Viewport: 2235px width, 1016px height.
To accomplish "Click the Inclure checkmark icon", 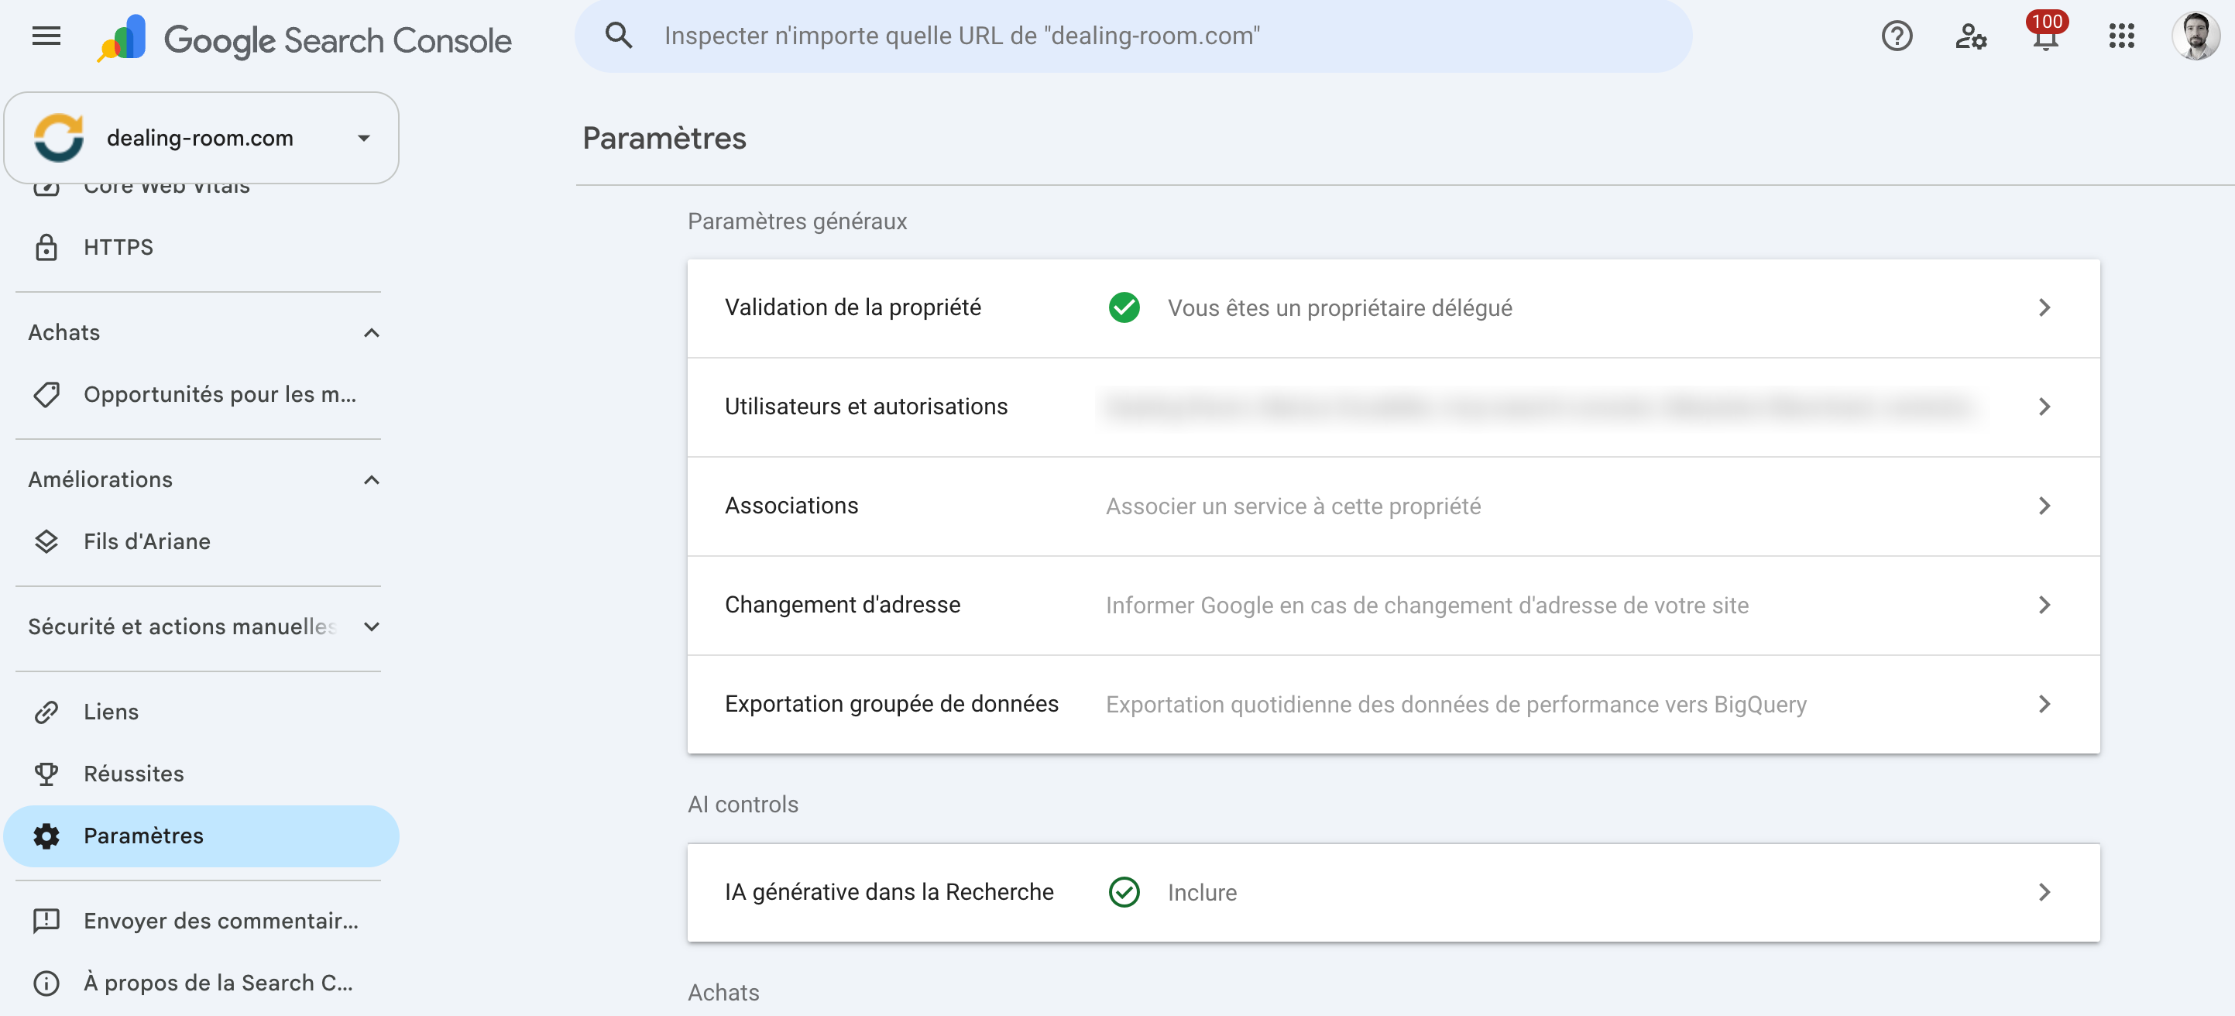I will coord(1124,893).
